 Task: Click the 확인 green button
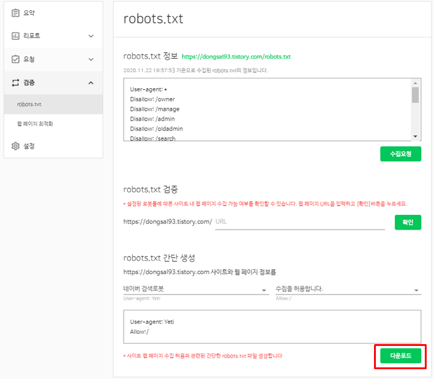point(408,222)
